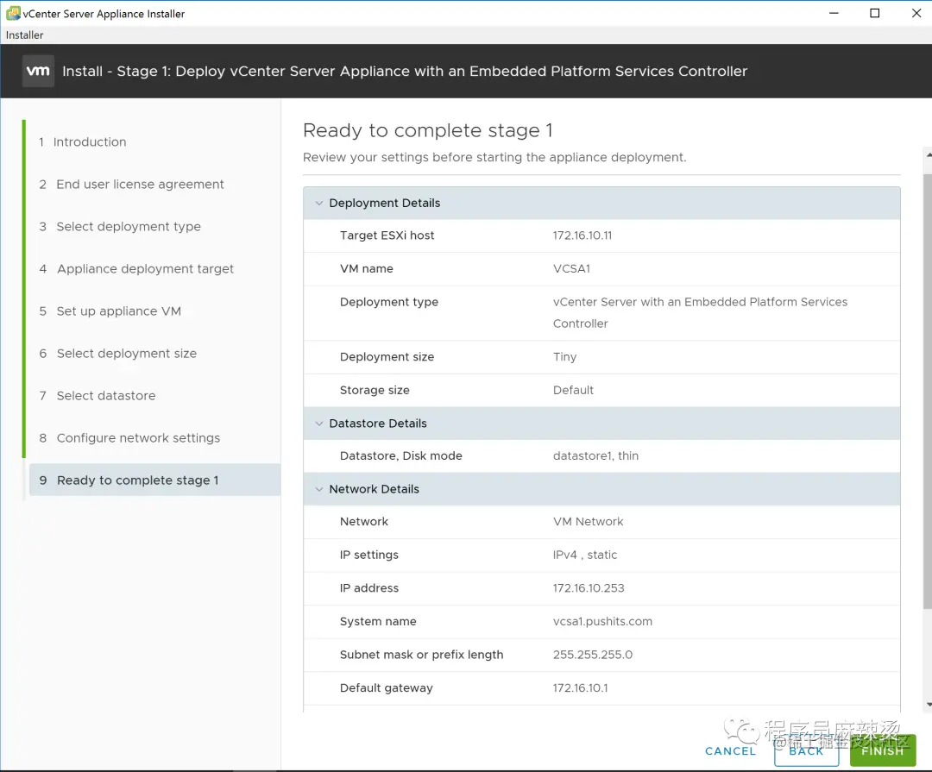Click the Subnet mask or prefix length label
The height and width of the screenshot is (772, 932).
[421, 655]
